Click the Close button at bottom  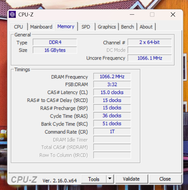(165, 179)
